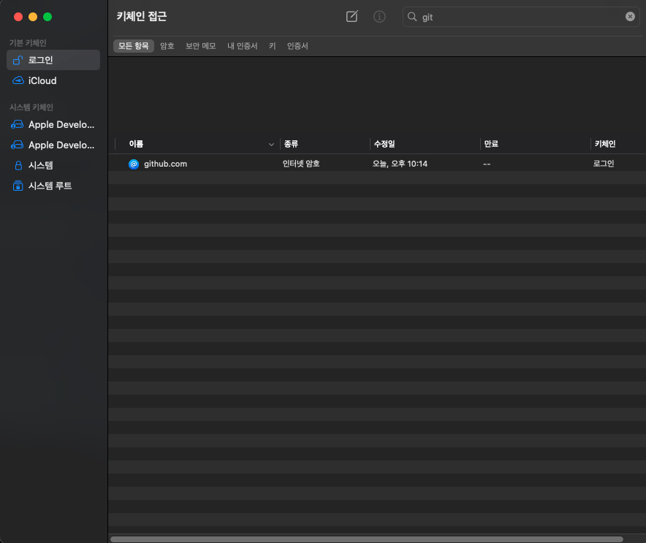Select the 로그인 keychain in sidebar
Viewport: 646px width, 543px height.
click(53, 60)
